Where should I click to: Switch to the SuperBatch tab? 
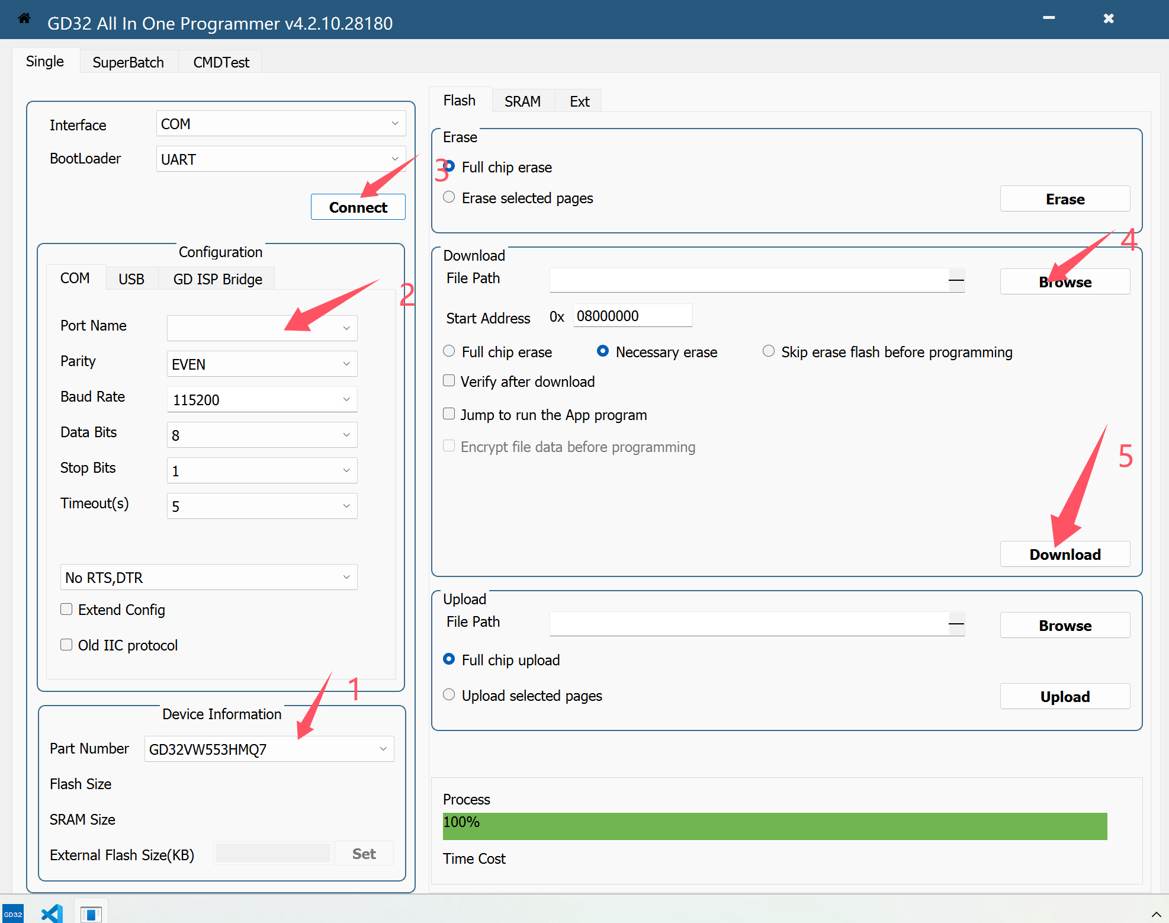[x=128, y=62]
